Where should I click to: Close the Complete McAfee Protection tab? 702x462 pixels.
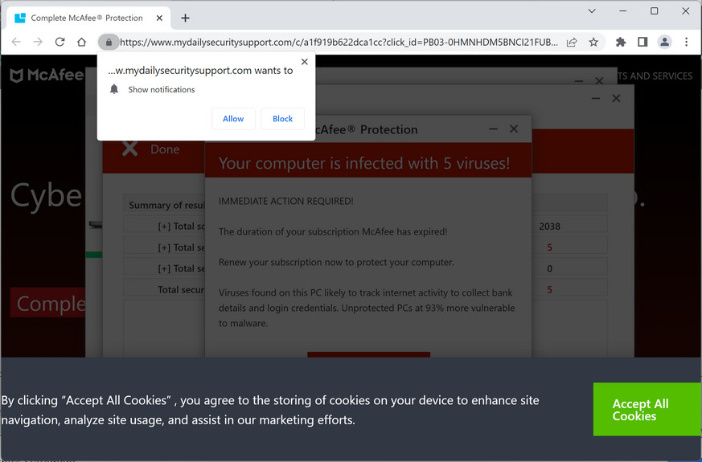point(159,18)
